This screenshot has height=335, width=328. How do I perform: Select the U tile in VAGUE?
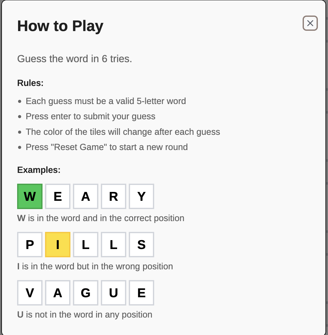click(x=114, y=293)
